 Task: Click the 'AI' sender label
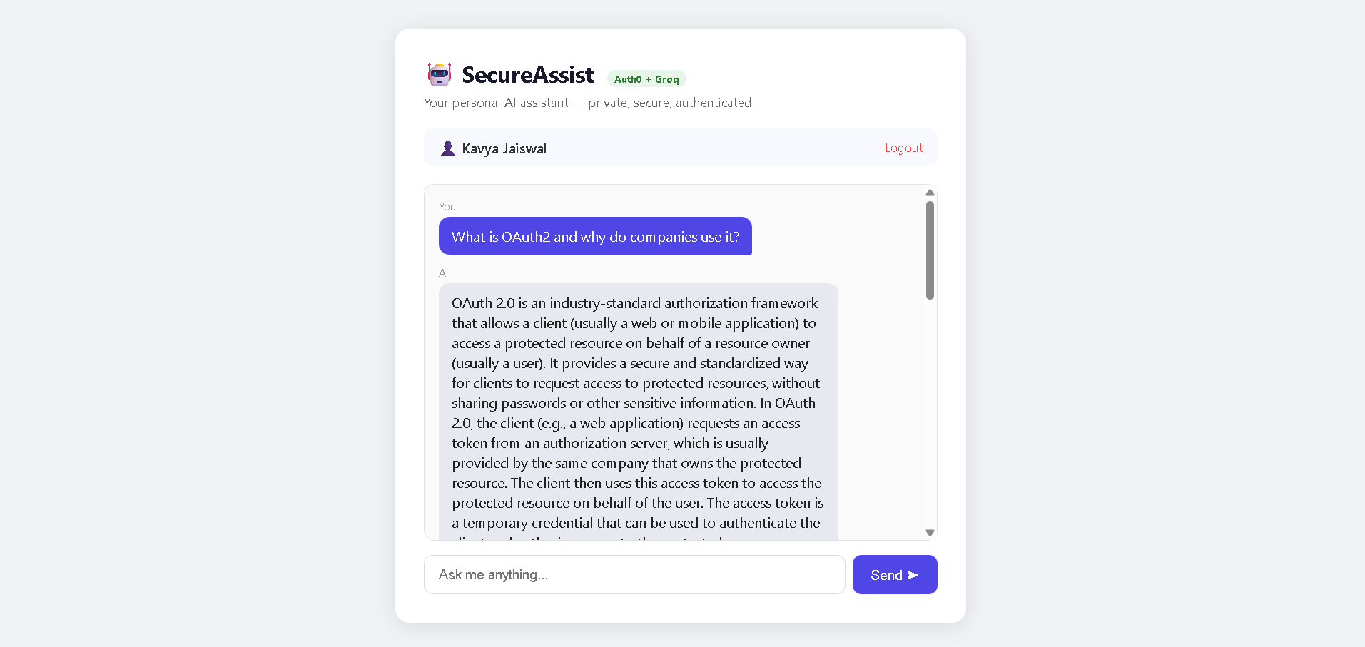coord(443,273)
